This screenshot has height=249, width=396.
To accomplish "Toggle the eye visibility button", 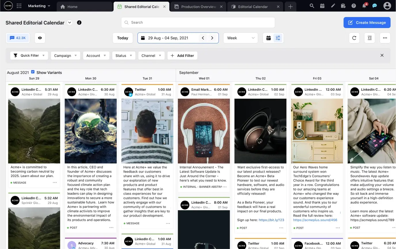I will pos(40,38).
